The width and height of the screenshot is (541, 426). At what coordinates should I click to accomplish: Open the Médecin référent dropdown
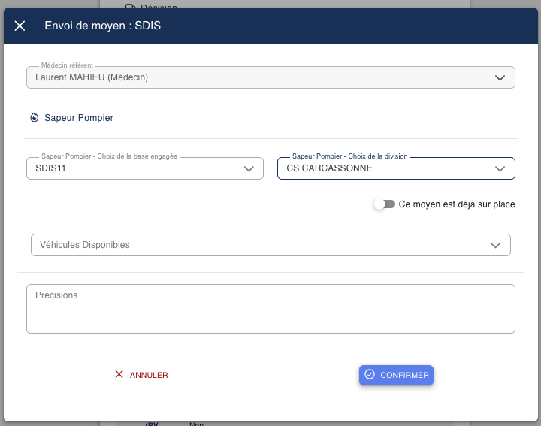(270, 77)
